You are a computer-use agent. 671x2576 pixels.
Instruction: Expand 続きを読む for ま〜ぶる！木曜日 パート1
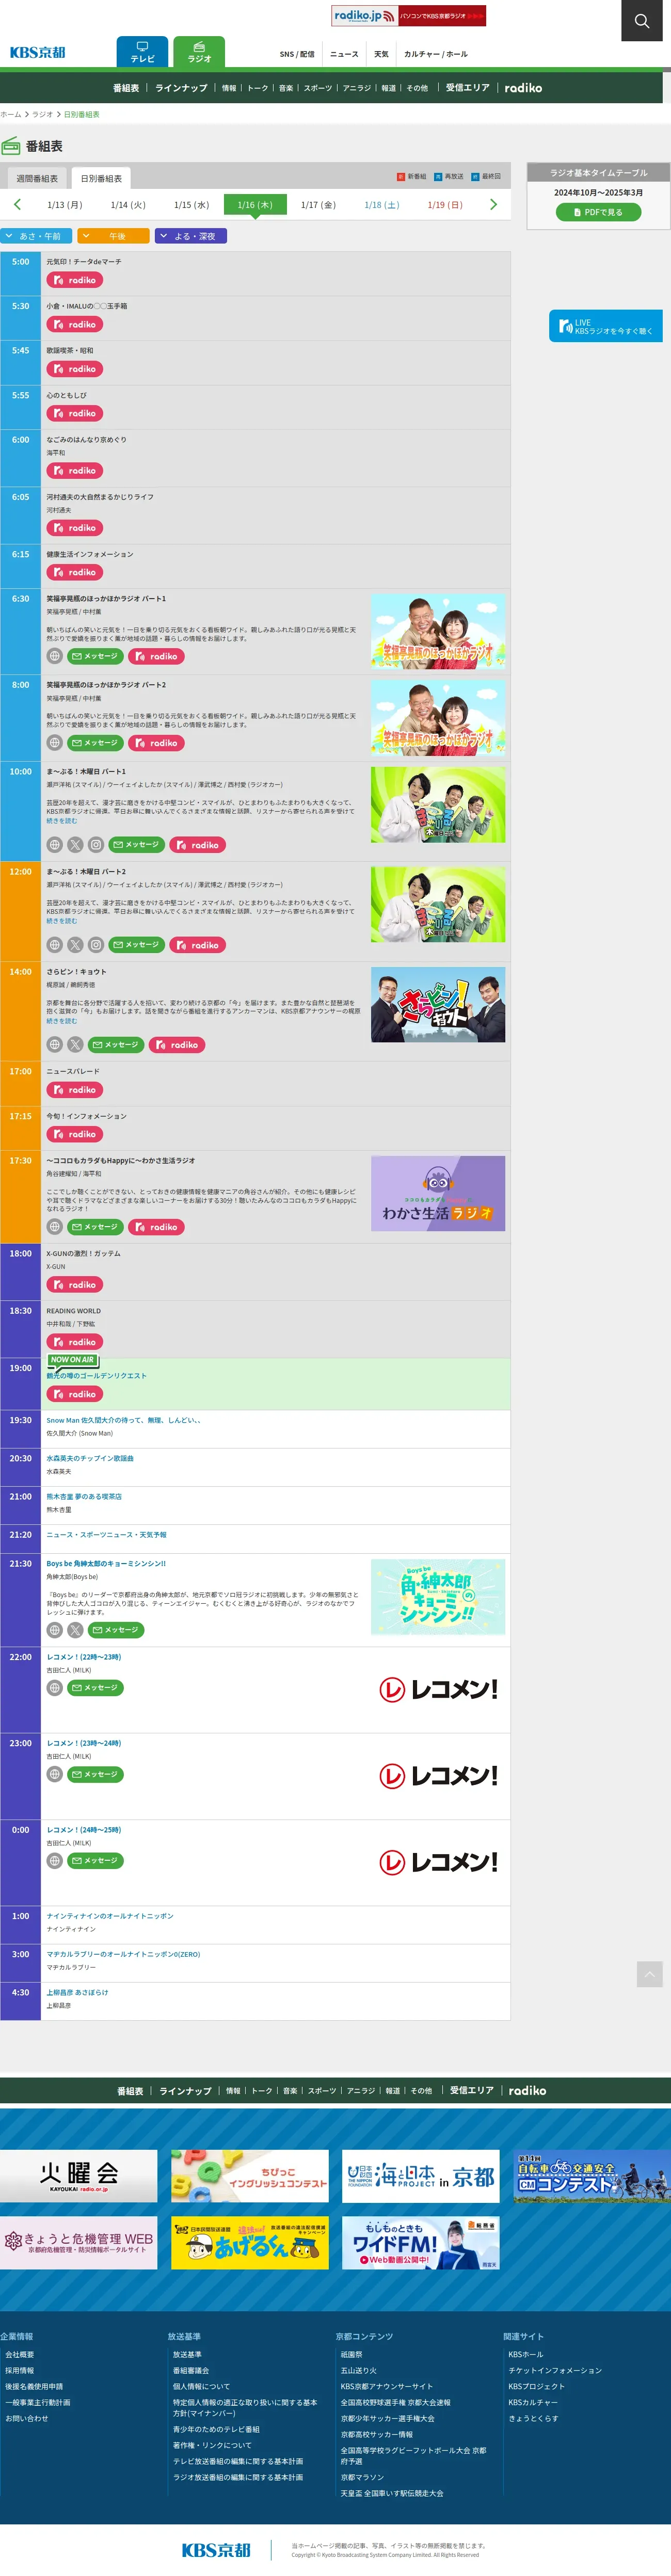tap(61, 821)
